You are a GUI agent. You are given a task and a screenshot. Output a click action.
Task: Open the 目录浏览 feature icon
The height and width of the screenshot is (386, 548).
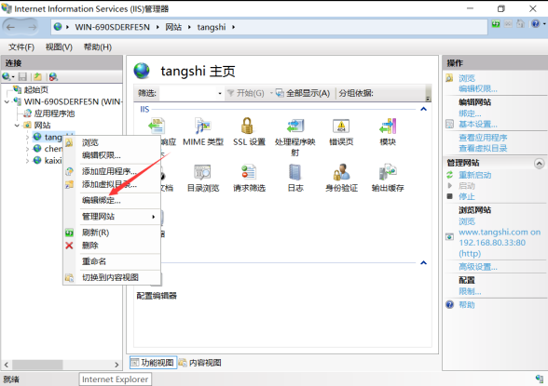(x=203, y=172)
